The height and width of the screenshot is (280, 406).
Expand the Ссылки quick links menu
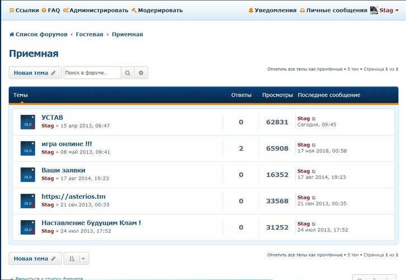(x=24, y=10)
